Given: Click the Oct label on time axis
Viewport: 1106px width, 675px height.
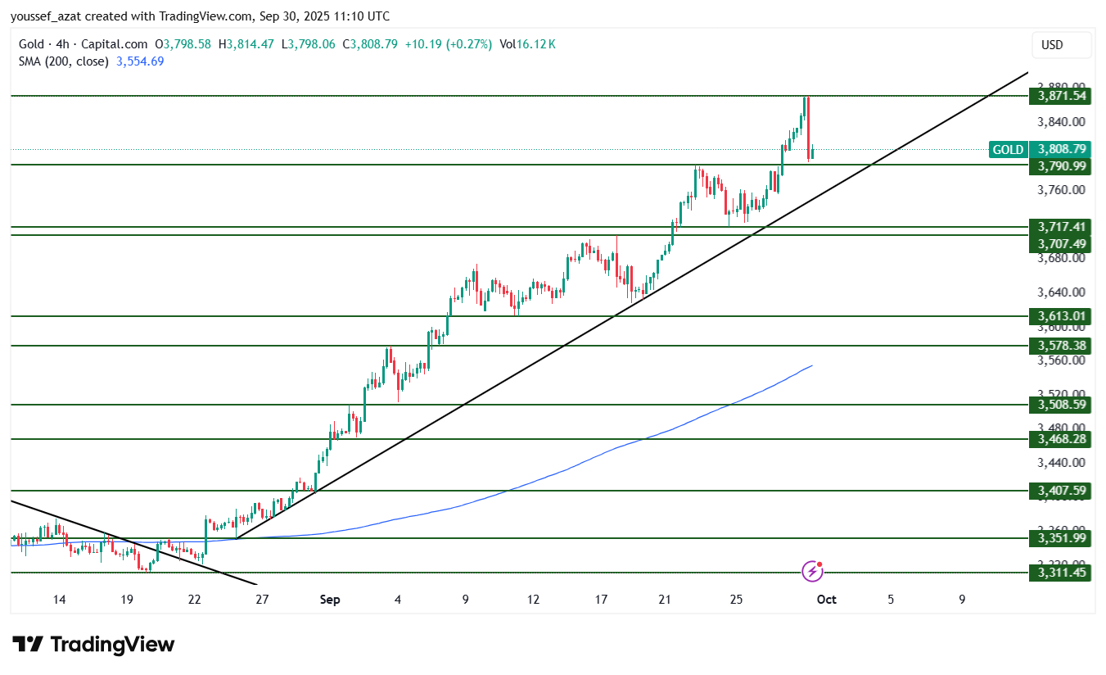Looking at the screenshot, I should coord(826,600).
